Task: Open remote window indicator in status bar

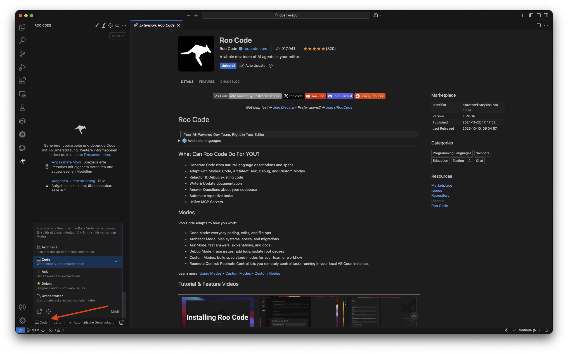Action: [20, 330]
